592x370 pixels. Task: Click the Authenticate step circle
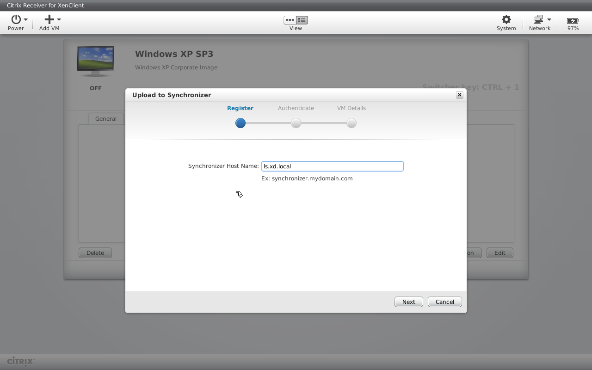pyautogui.click(x=296, y=123)
